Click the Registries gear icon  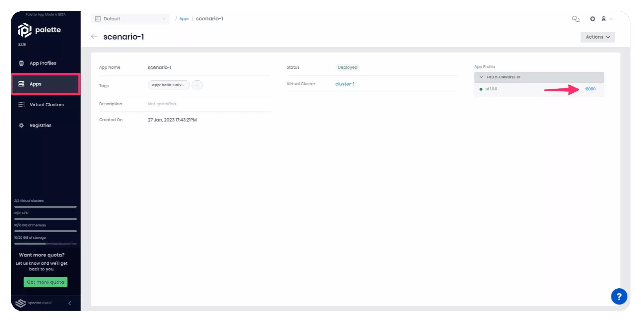click(21, 125)
